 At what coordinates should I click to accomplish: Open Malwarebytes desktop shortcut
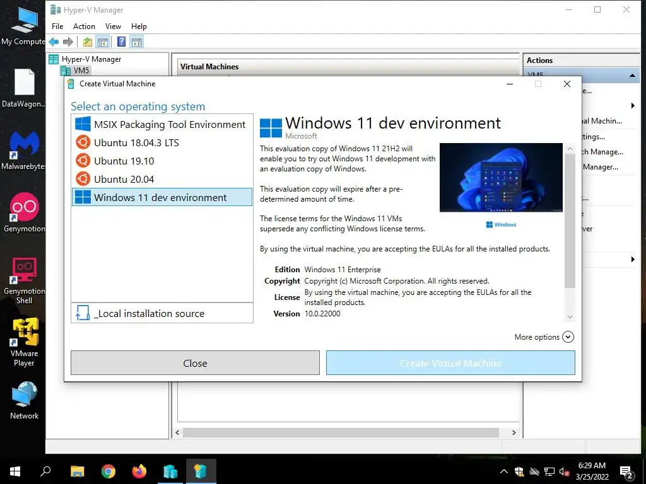[x=23, y=150]
